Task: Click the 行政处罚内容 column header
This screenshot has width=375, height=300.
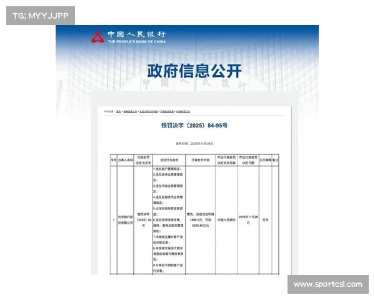Action: (201, 160)
